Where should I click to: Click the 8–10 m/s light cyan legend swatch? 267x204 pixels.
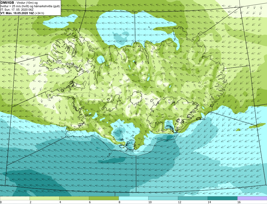coord(133,198)
